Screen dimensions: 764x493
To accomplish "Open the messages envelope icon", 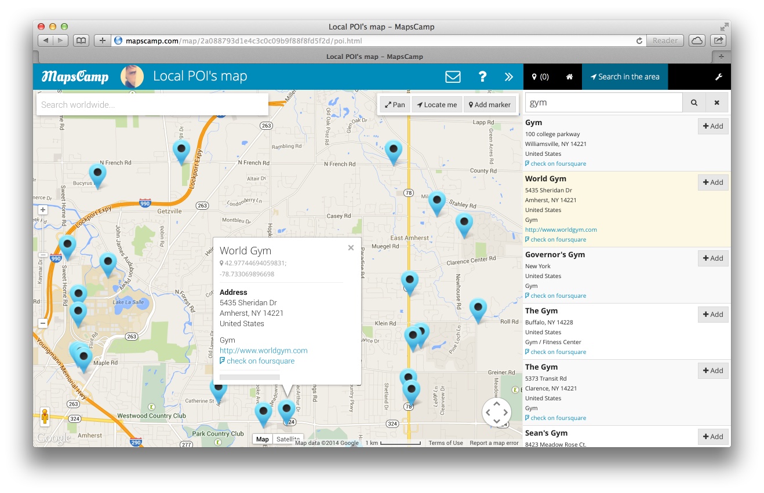I will tap(453, 76).
